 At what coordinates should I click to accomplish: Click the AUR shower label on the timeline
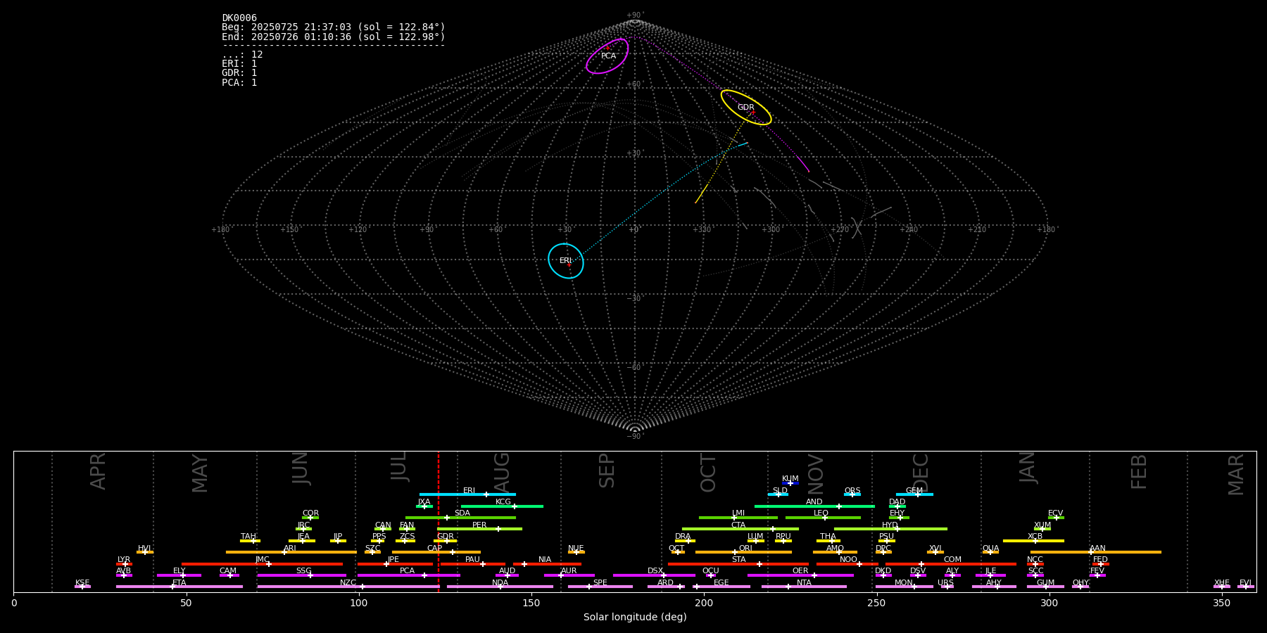coord(569,571)
